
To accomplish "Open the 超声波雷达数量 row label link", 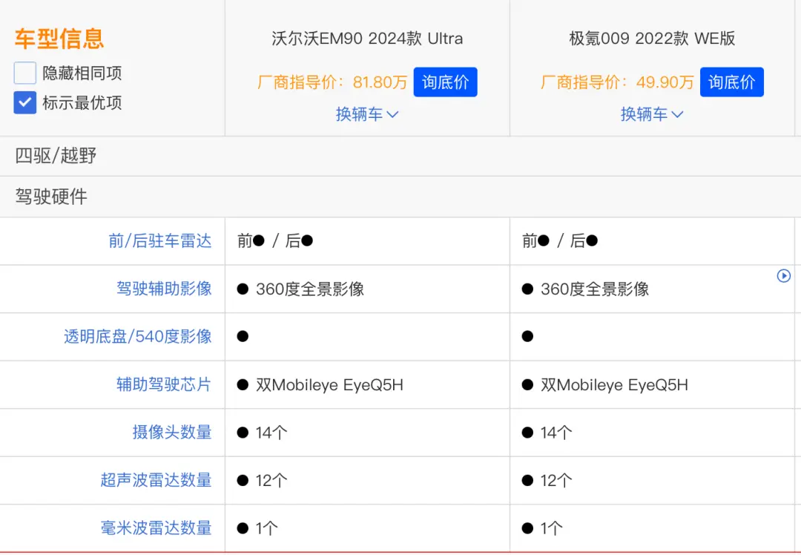I will pos(156,480).
